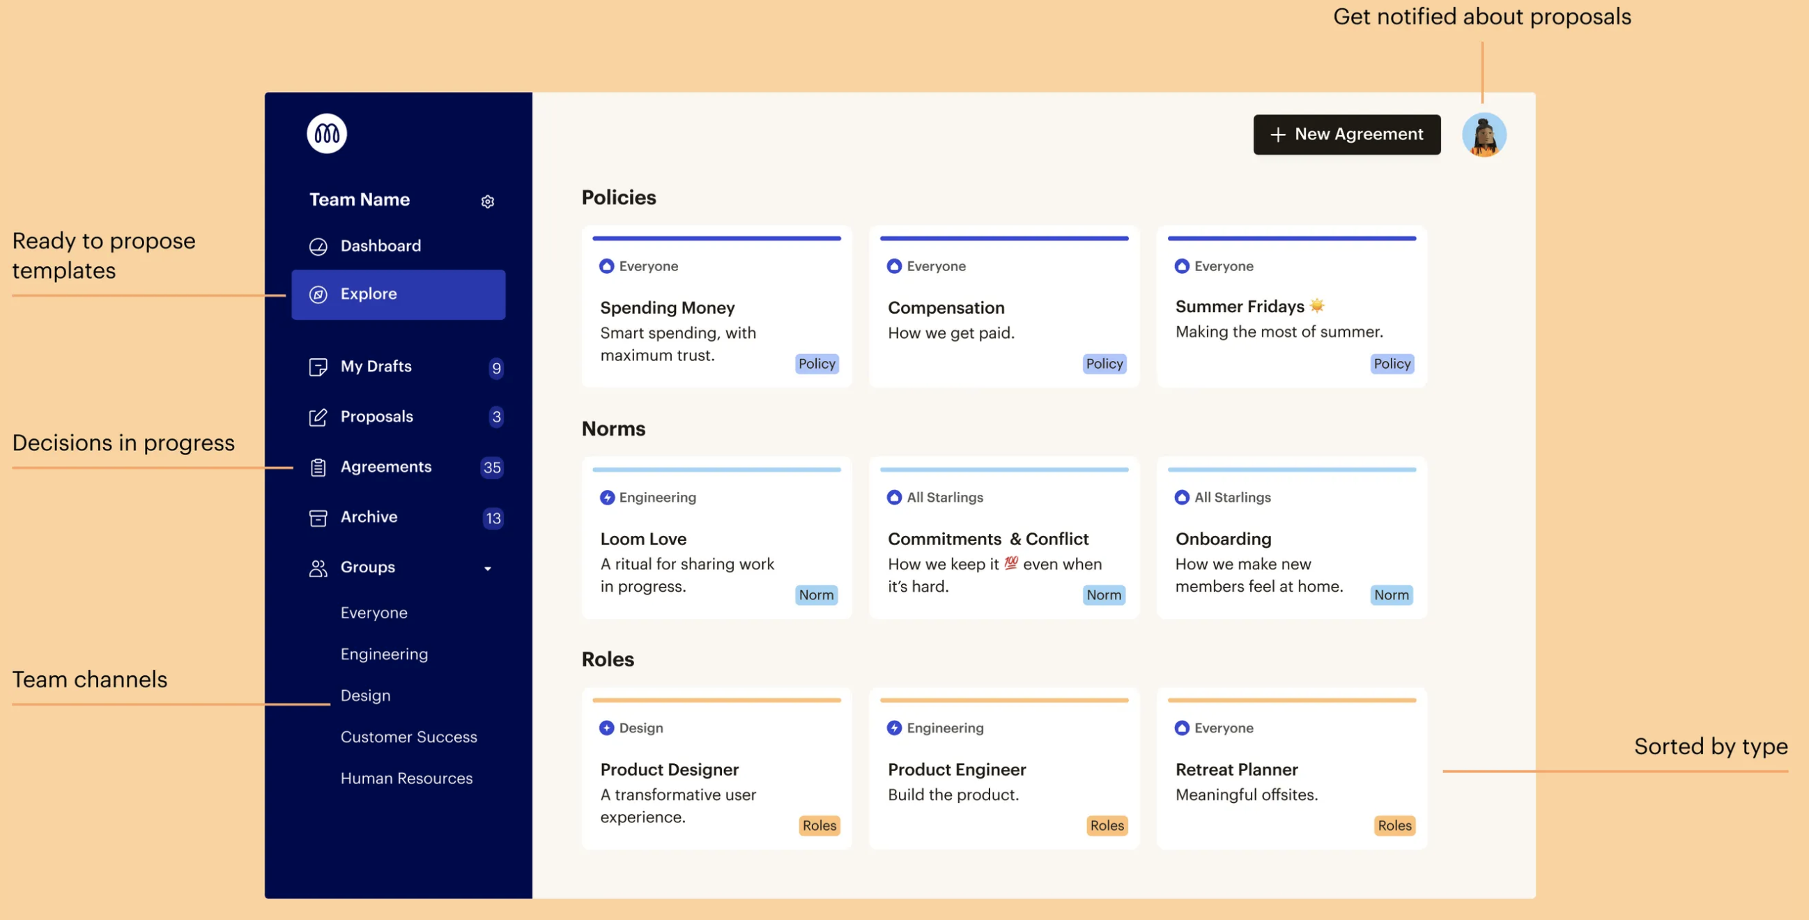Open the user profile avatar
The image size is (1809, 920).
click(x=1483, y=134)
